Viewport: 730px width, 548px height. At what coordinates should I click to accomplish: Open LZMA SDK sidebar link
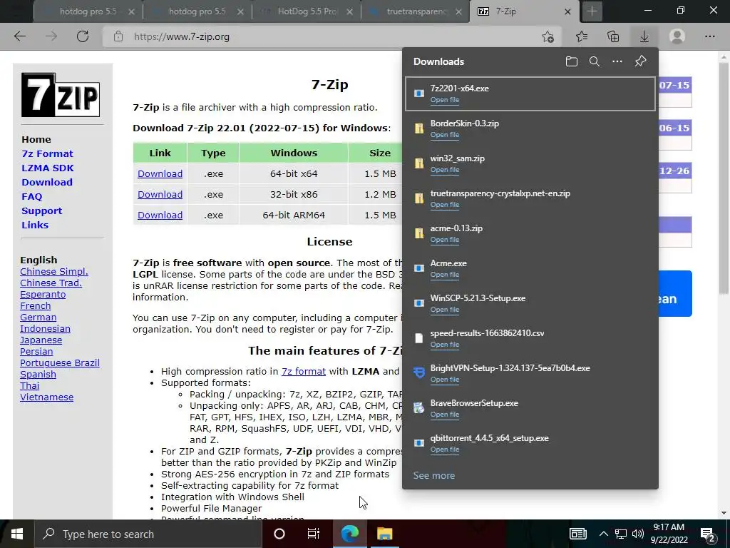48,168
